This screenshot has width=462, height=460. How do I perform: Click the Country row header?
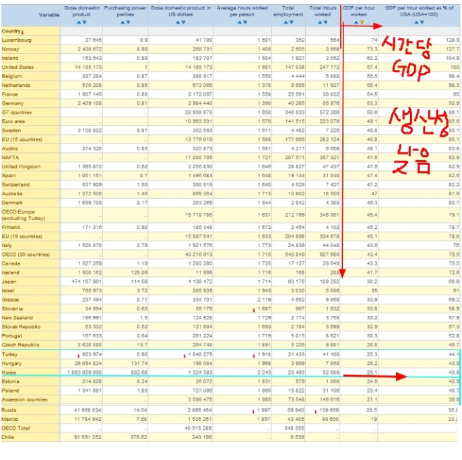coord(11,31)
